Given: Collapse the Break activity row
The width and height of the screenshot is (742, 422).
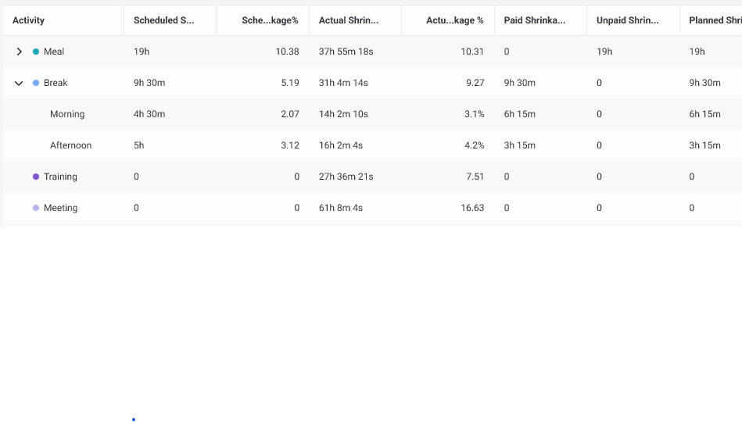Looking at the screenshot, I should pyautogui.click(x=20, y=83).
